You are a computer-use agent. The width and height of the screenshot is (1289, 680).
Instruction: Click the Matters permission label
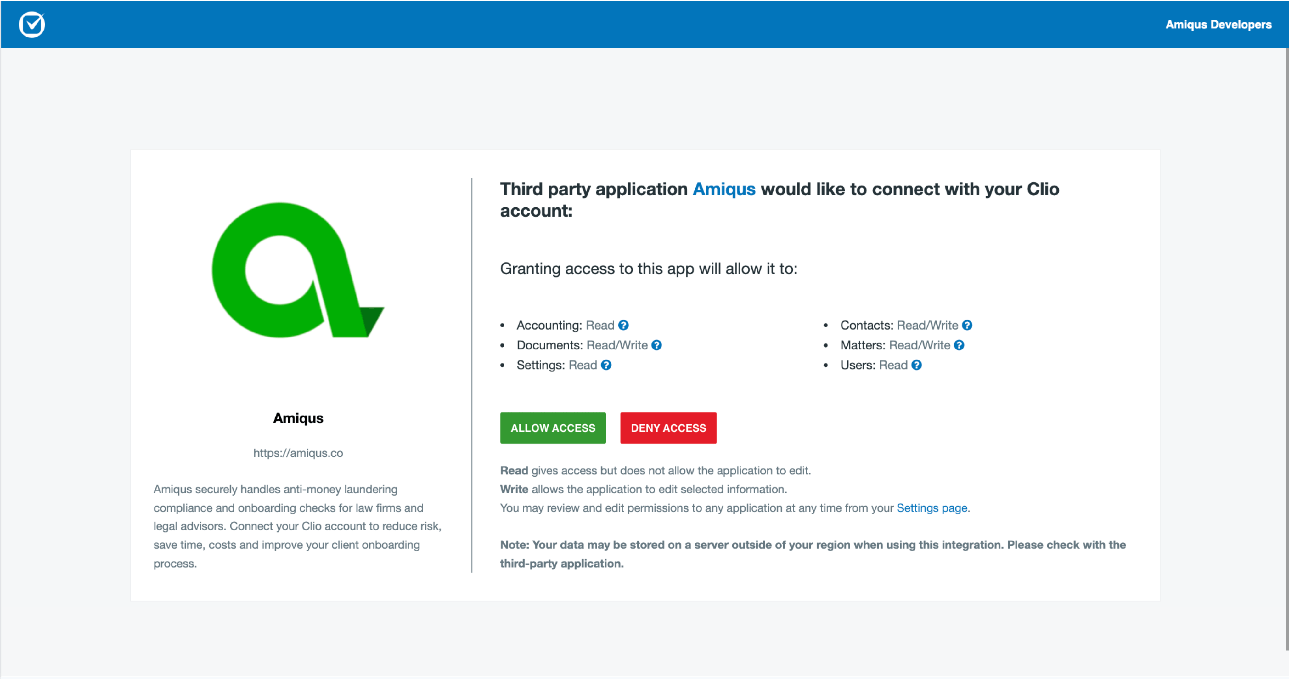point(862,345)
